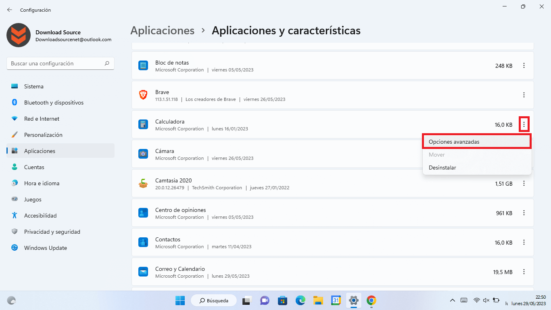Click the Correo y Calendario icon
The image size is (551, 310).
point(143,272)
